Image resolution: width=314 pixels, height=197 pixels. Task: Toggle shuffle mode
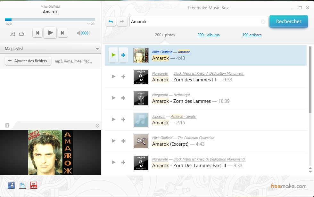12,34
